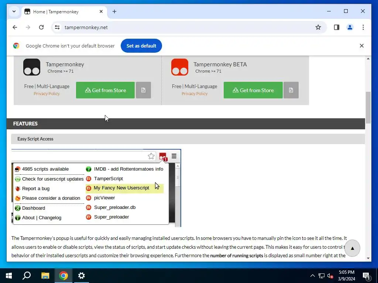The height and width of the screenshot is (283, 378).
Task: Click the file icon beside Tampermonkey Get from Store
Action: [x=143, y=90]
